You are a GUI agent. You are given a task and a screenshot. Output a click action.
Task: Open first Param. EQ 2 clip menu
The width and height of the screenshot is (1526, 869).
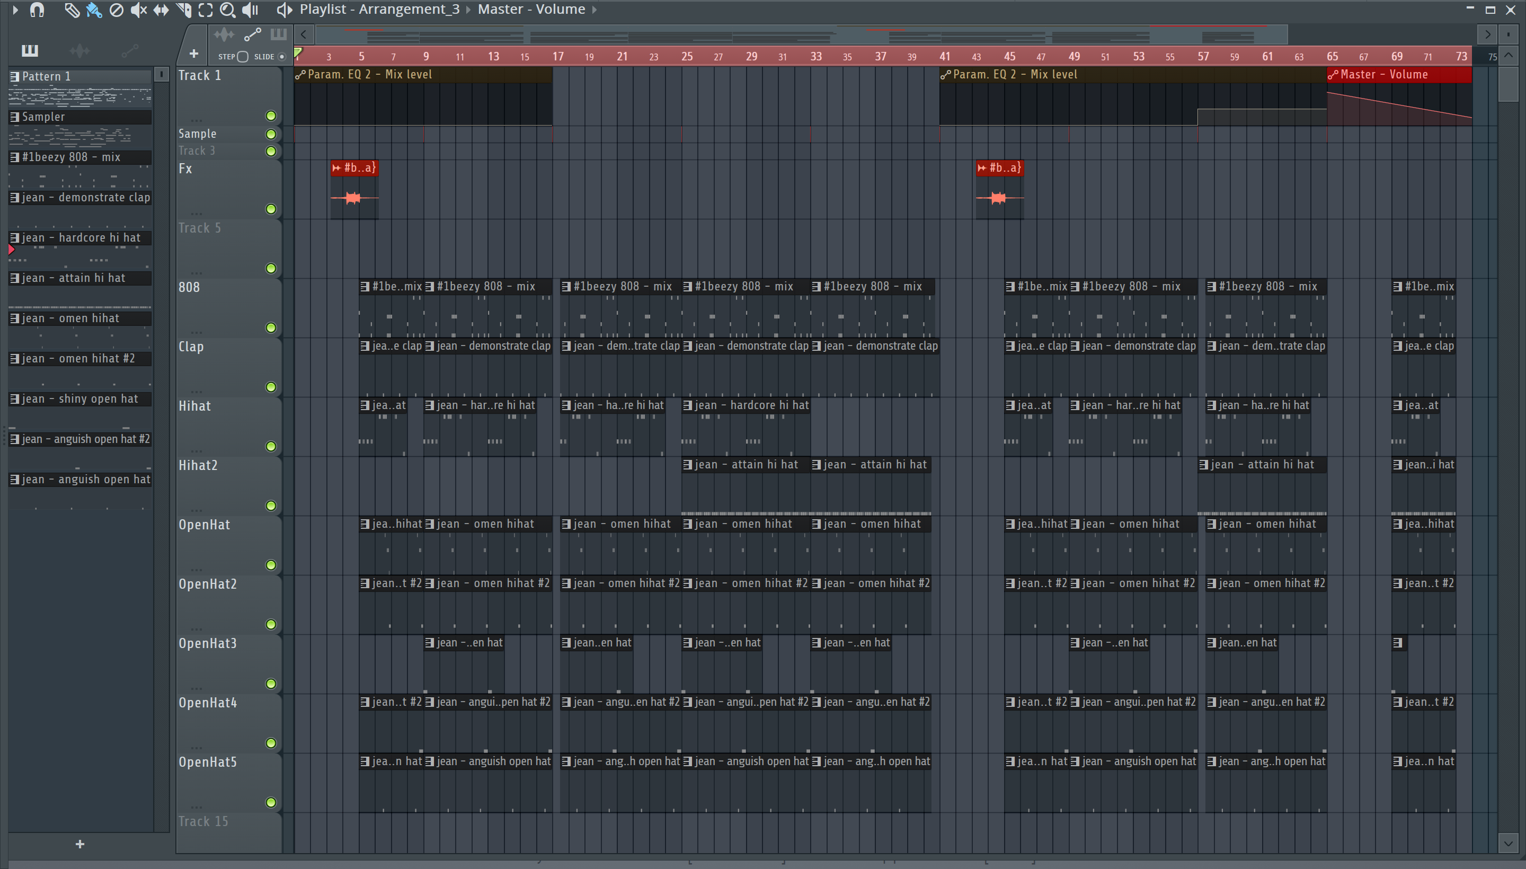tap(300, 75)
